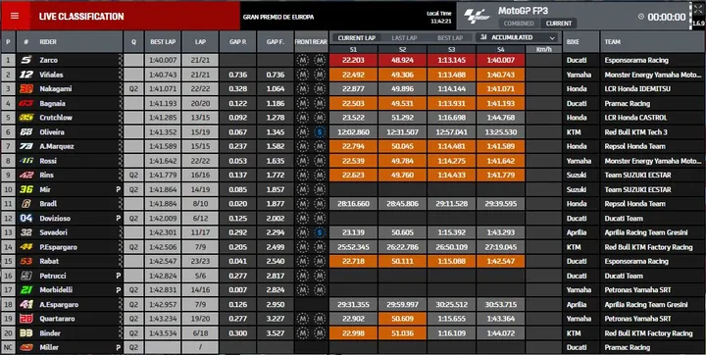706x355 pixels.
Task: Click rider number 63 badge for Bagnaia
Action: pyautogui.click(x=26, y=103)
